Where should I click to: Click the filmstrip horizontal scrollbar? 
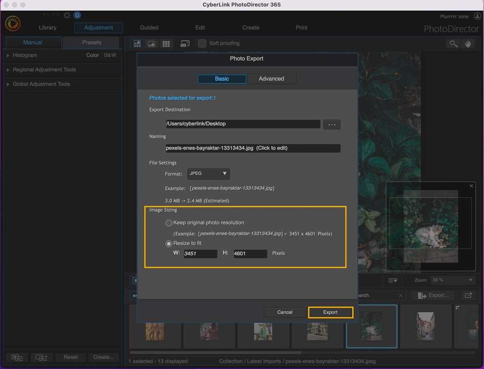point(215,353)
